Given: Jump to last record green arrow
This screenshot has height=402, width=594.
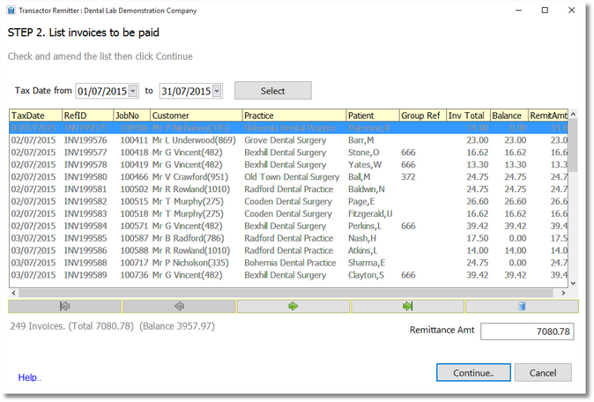Looking at the screenshot, I should (408, 306).
